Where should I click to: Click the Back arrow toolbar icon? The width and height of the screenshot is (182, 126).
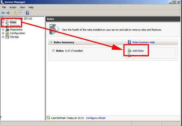(3, 13)
